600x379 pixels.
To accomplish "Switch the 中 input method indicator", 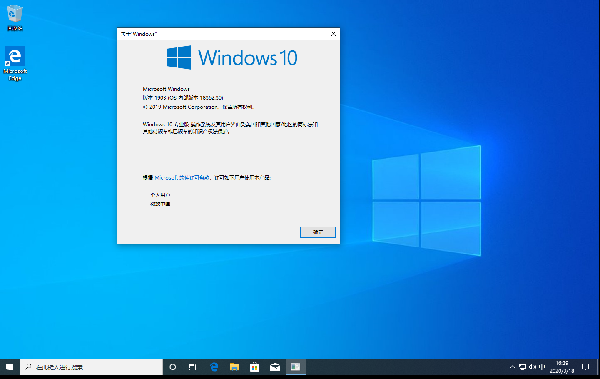I will 542,367.
